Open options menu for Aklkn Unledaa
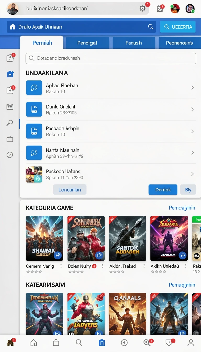The image size is (201, 352). [x=186, y=266]
